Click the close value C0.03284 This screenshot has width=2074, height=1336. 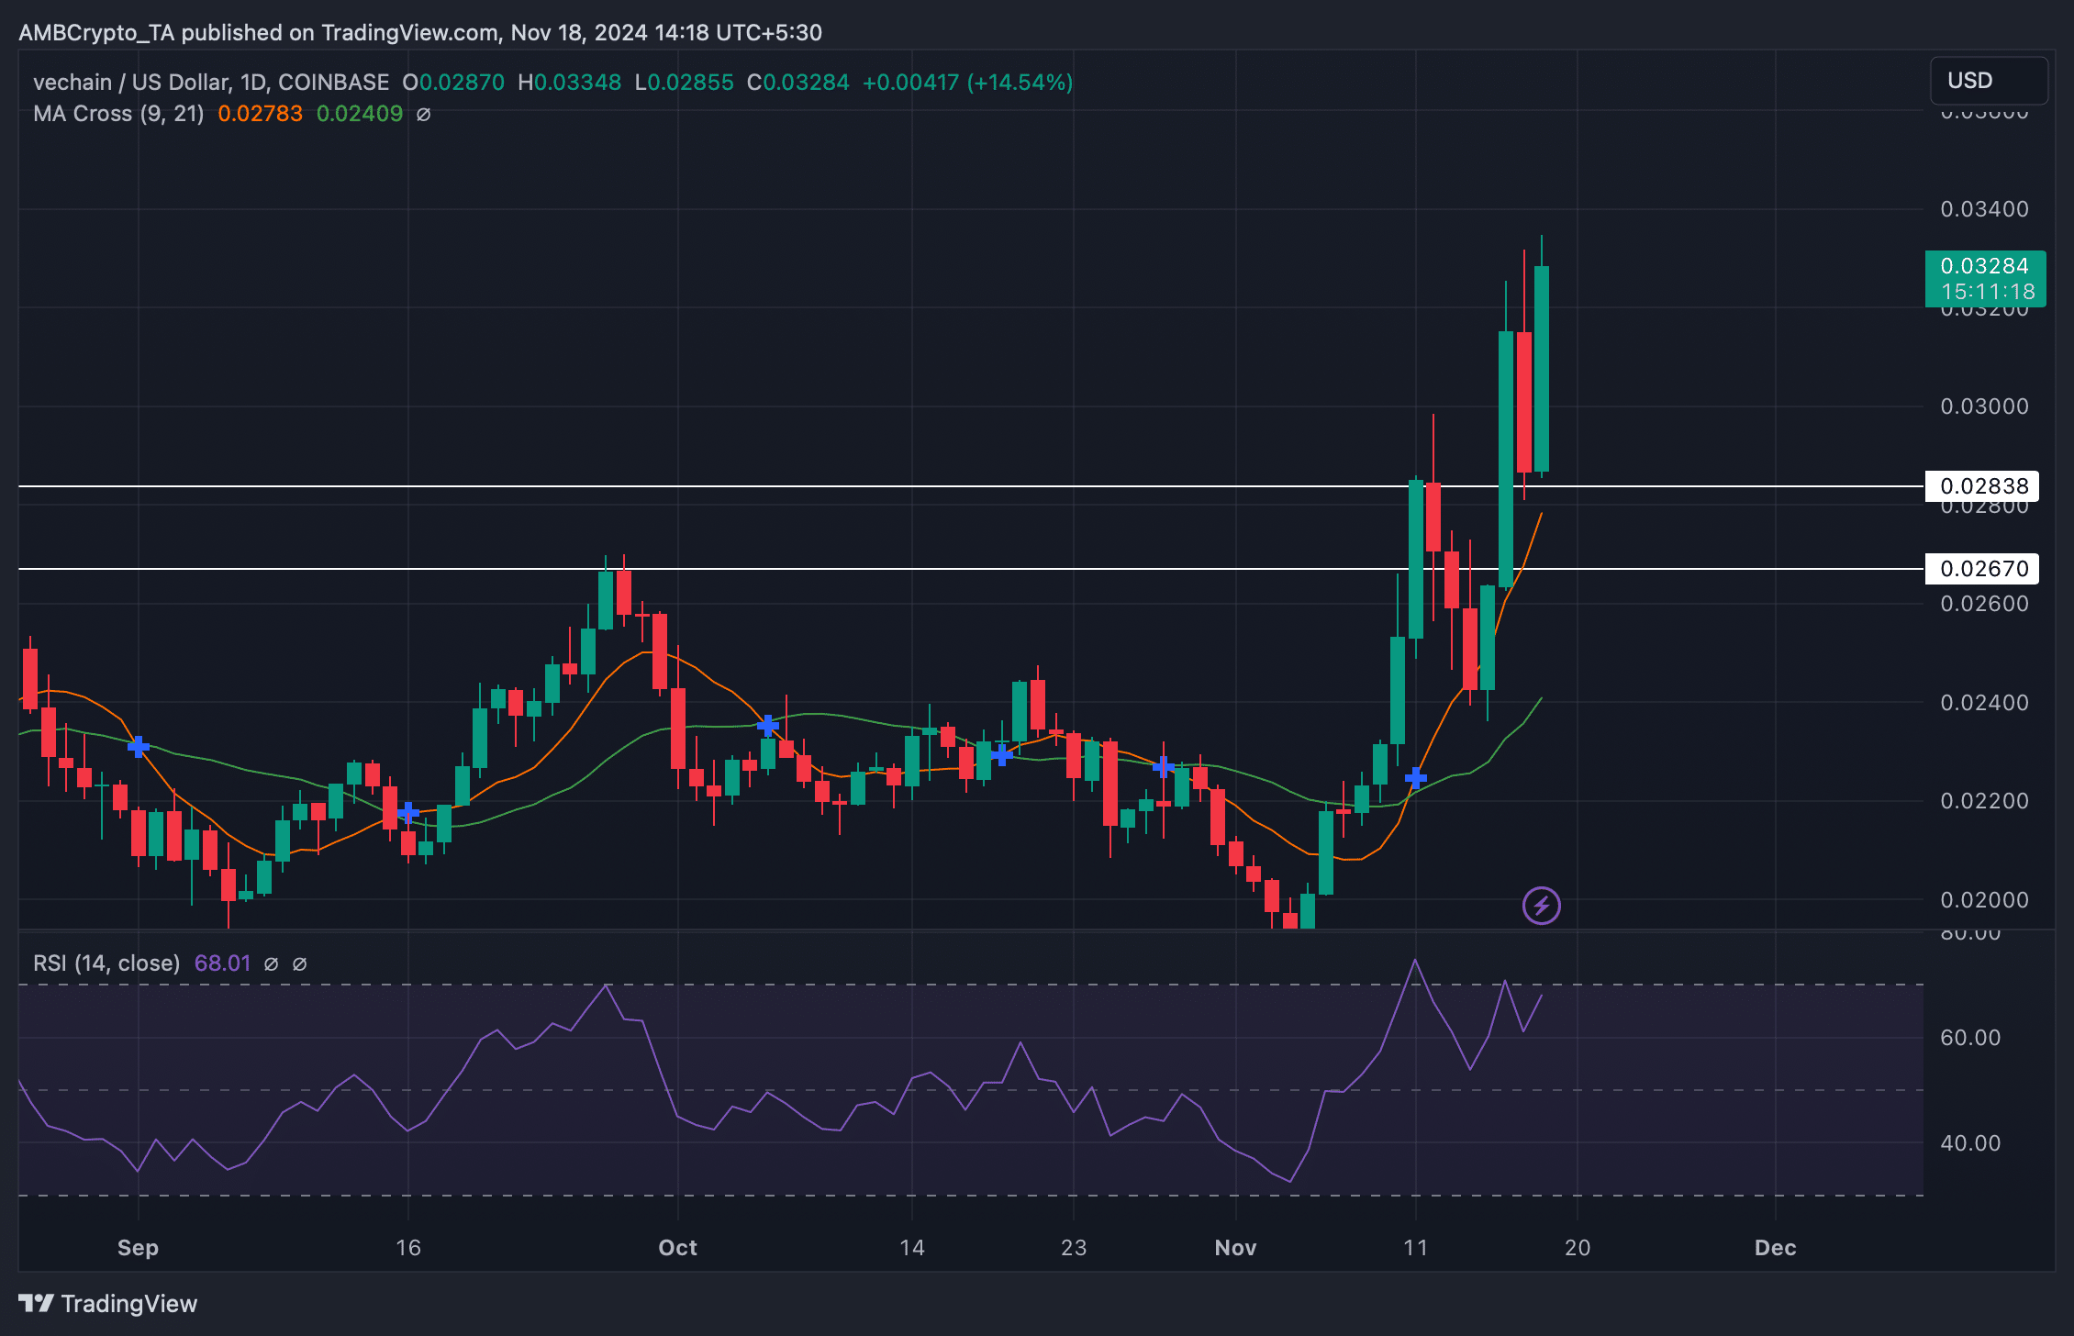point(798,83)
